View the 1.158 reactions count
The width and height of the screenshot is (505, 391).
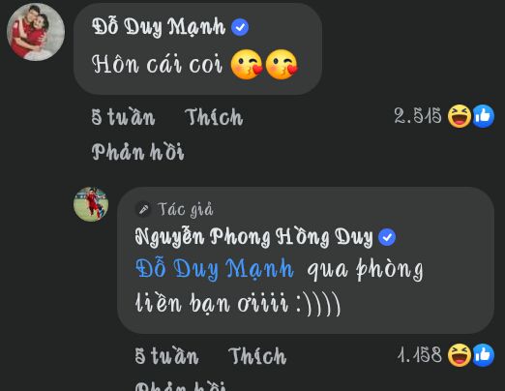(x=420, y=355)
